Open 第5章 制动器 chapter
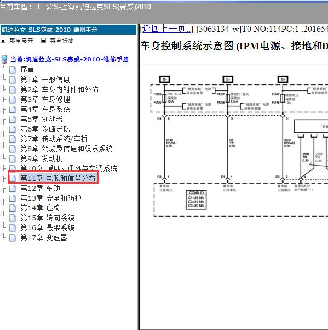328x330 pixels. 42,119
